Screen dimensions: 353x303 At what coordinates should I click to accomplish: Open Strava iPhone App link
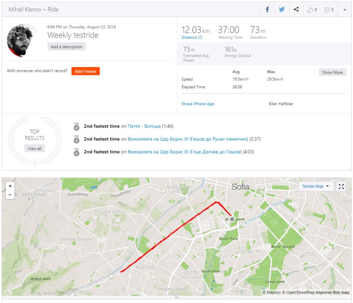tap(198, 104)
